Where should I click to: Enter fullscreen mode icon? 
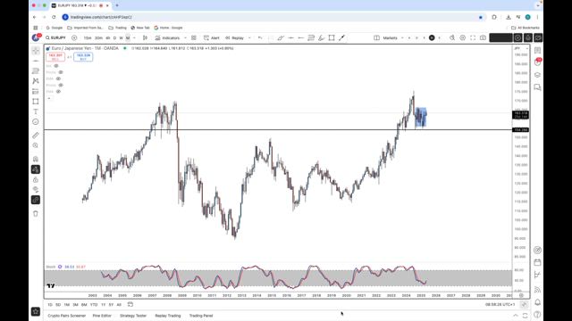click(473, 37)
